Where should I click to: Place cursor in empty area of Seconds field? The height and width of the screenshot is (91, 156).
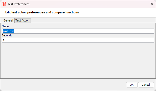click(x=79, y=40)
